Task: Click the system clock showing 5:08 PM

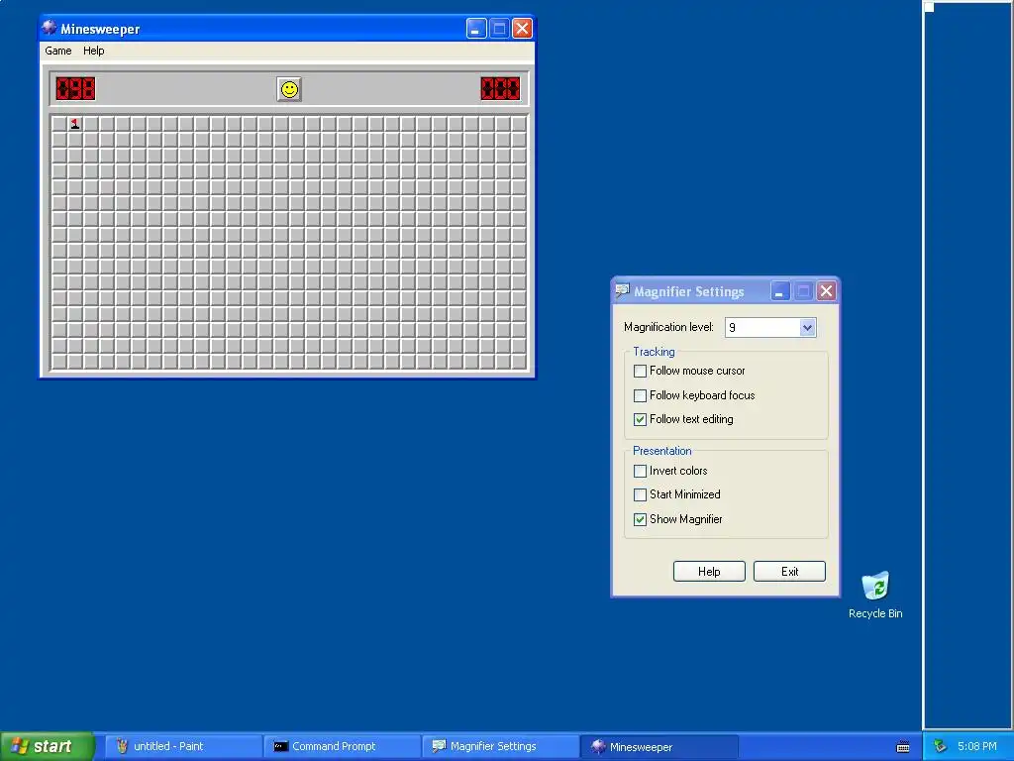Action: click(x=977, y=747)
